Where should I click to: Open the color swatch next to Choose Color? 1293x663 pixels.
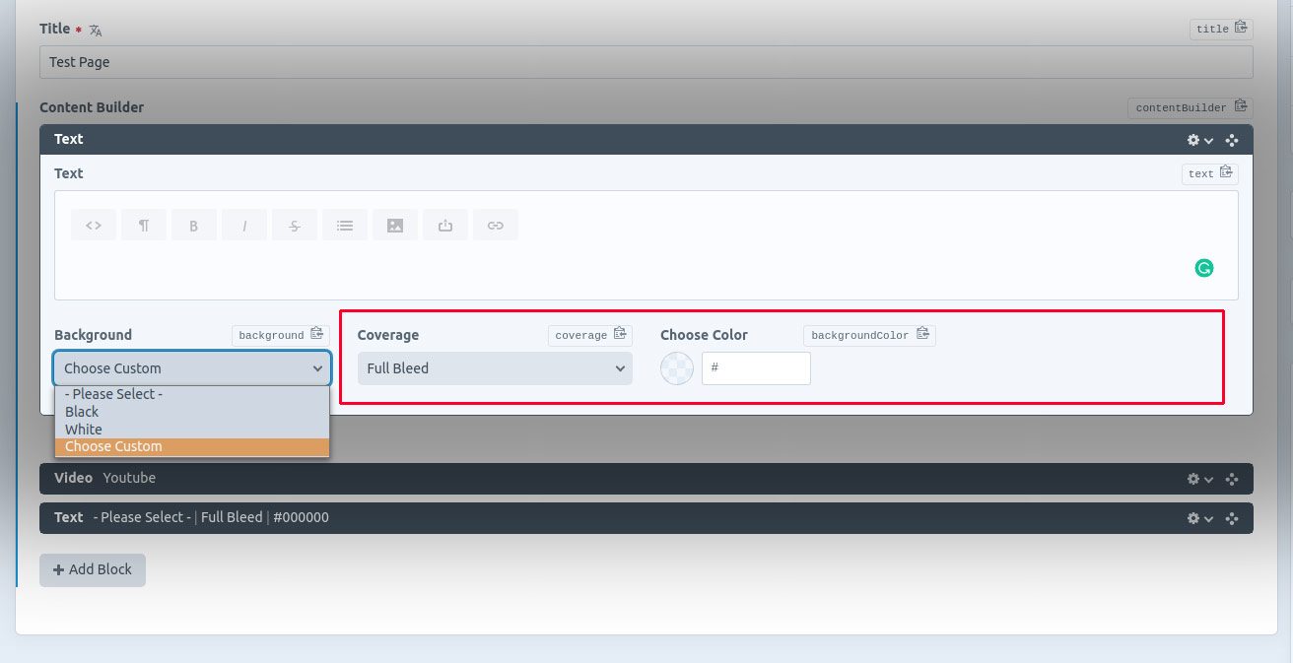pos(676,367)
